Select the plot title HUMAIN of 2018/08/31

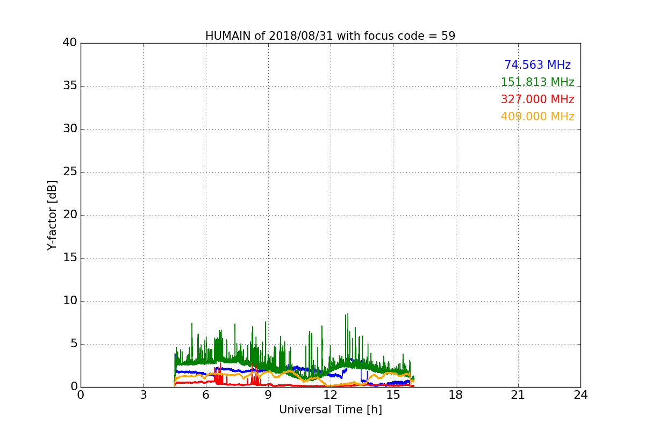[x=330, y=36]
